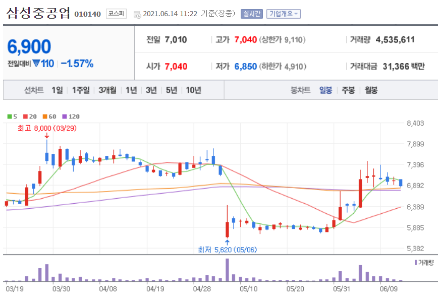Click the current price 6,900
Image resolution: width=438 pixels, height=298 pixels.
point(29,46)
